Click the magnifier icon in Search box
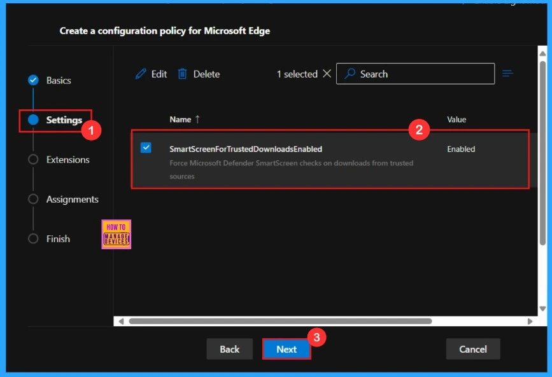The image size is (552, 377). pos(350,74)
